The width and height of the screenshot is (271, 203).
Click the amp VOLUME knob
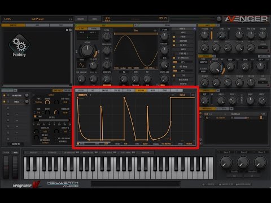(204, 35)
